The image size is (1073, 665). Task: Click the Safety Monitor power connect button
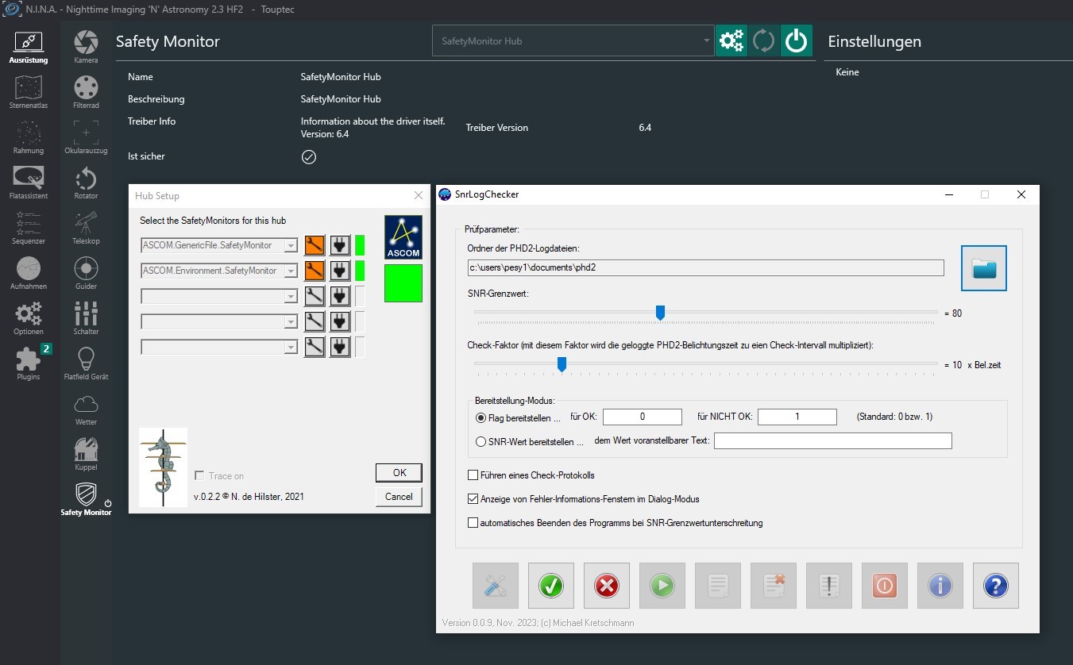pyautogui.click(x=797, y=40)
